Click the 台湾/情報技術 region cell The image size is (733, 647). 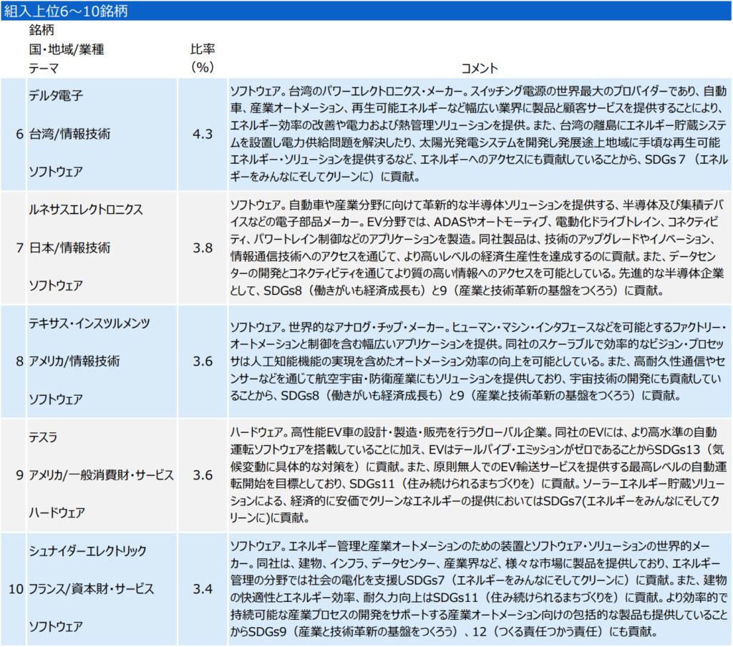[x=69, y=134]
